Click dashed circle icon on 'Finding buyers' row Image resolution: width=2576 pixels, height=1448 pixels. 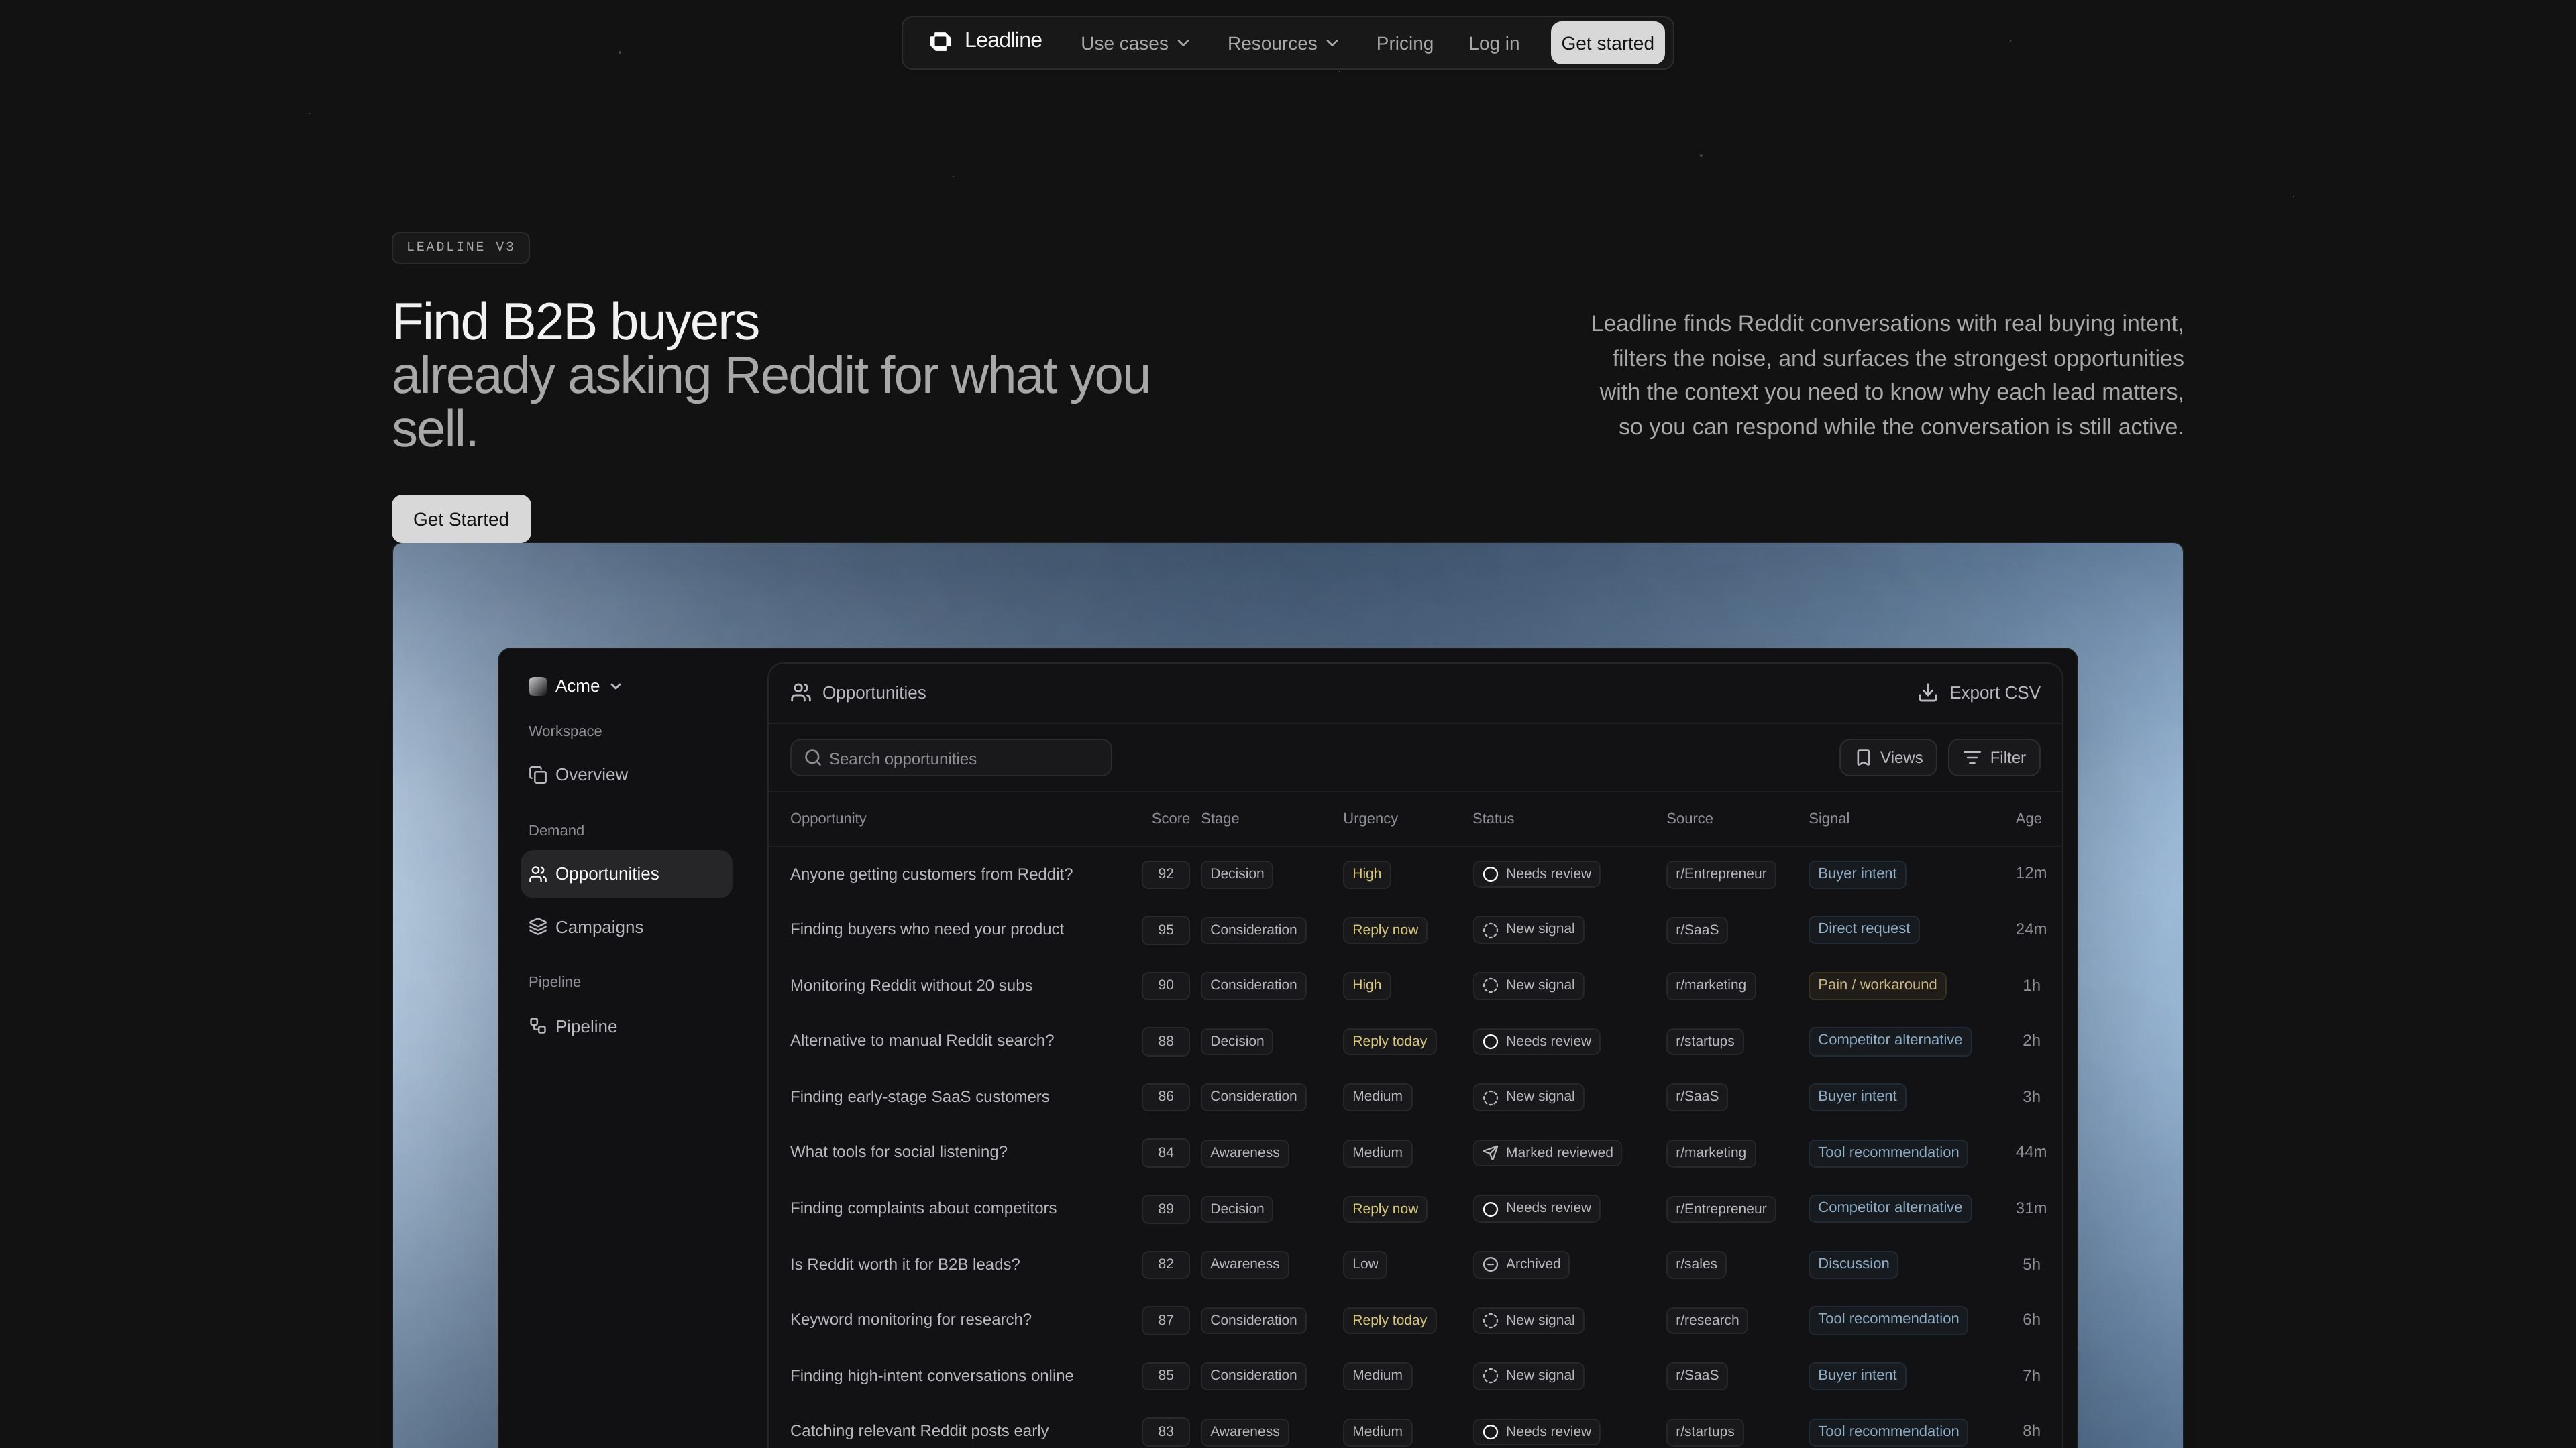pyautogui.click(x=1490, y=930)
